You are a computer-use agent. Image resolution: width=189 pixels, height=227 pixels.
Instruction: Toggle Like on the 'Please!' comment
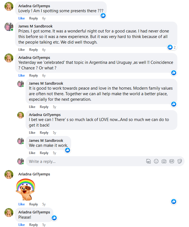tap(22, 225)
